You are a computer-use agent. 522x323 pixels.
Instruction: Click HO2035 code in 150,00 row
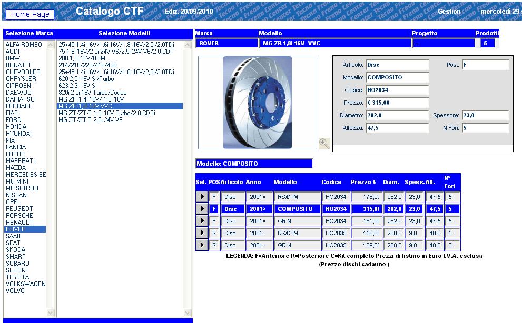click(336, 233)
